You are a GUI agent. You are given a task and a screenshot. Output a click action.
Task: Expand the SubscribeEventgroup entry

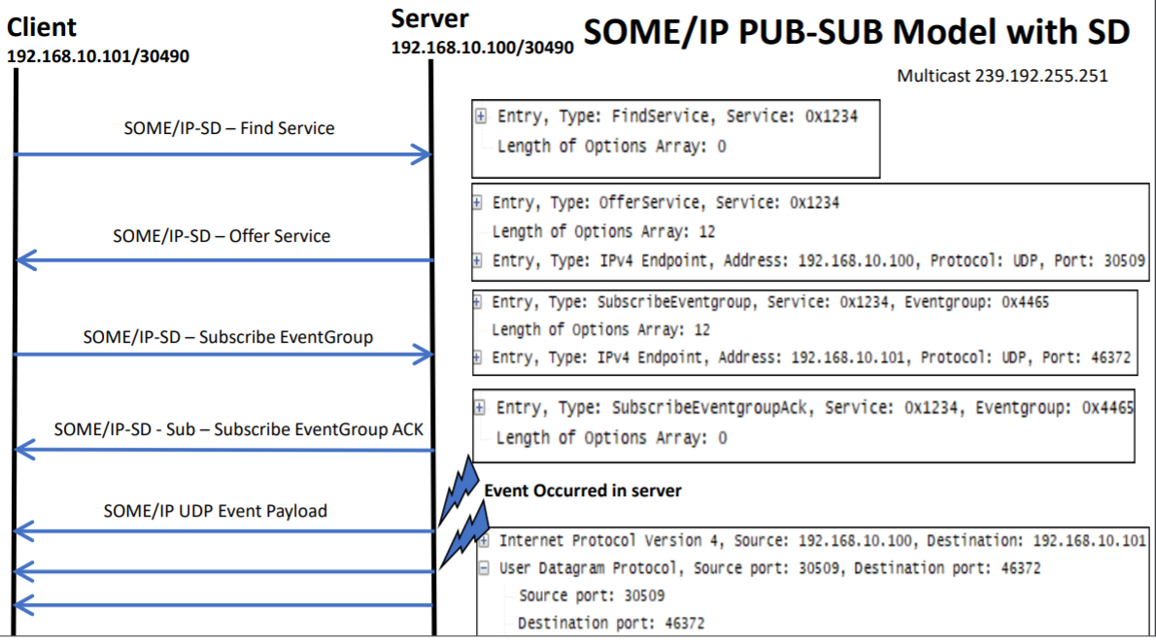pyautogui.click(x=477, y=302)
